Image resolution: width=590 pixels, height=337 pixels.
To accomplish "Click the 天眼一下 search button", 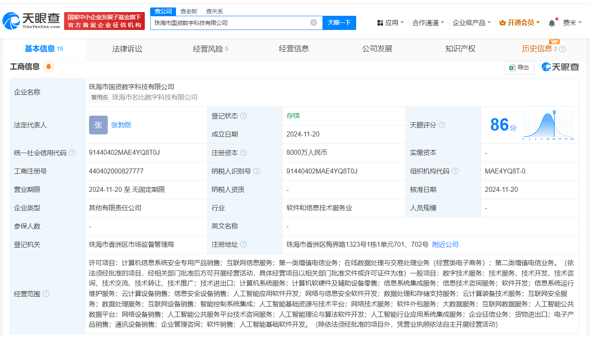I will (x=339, y=22).
